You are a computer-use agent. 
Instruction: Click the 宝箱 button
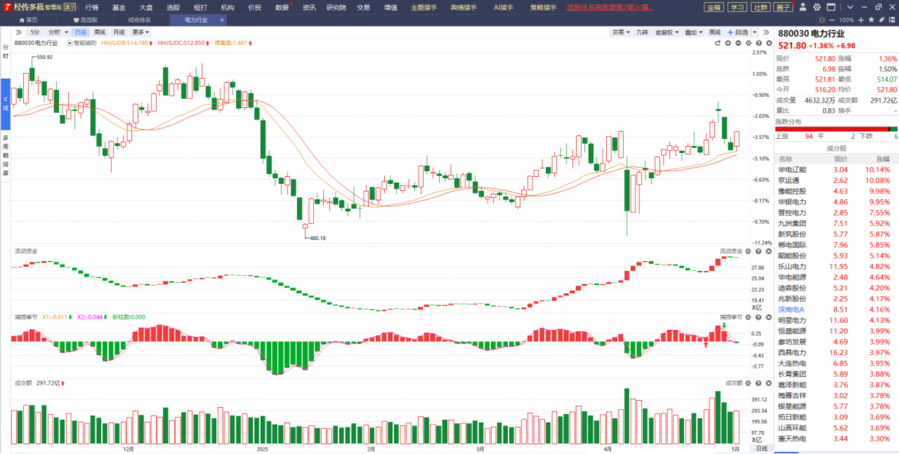(x=714, y=7)
